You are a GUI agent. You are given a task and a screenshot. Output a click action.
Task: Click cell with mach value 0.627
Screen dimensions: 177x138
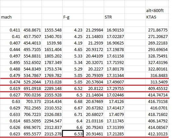coord(10,95)
